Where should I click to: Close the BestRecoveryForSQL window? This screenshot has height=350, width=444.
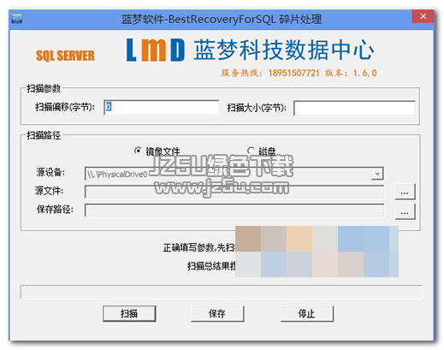tap(423, 16)
